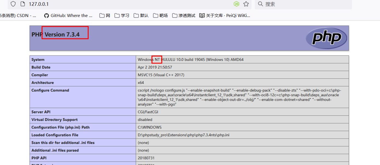Viewport: 380px width, 165px height.
Task: Click the search magnifier icon
Action: click(x=260, y=4)
